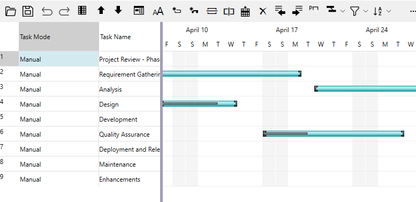
Task: Select the Project Review task name
Action: pyautogui.click(x=130, y=59)
